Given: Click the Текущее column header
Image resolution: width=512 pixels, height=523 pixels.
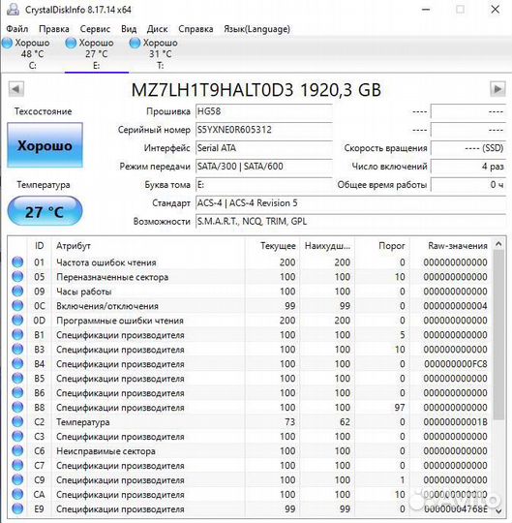Looking at the screenshot, I should (x=272, y=246).
